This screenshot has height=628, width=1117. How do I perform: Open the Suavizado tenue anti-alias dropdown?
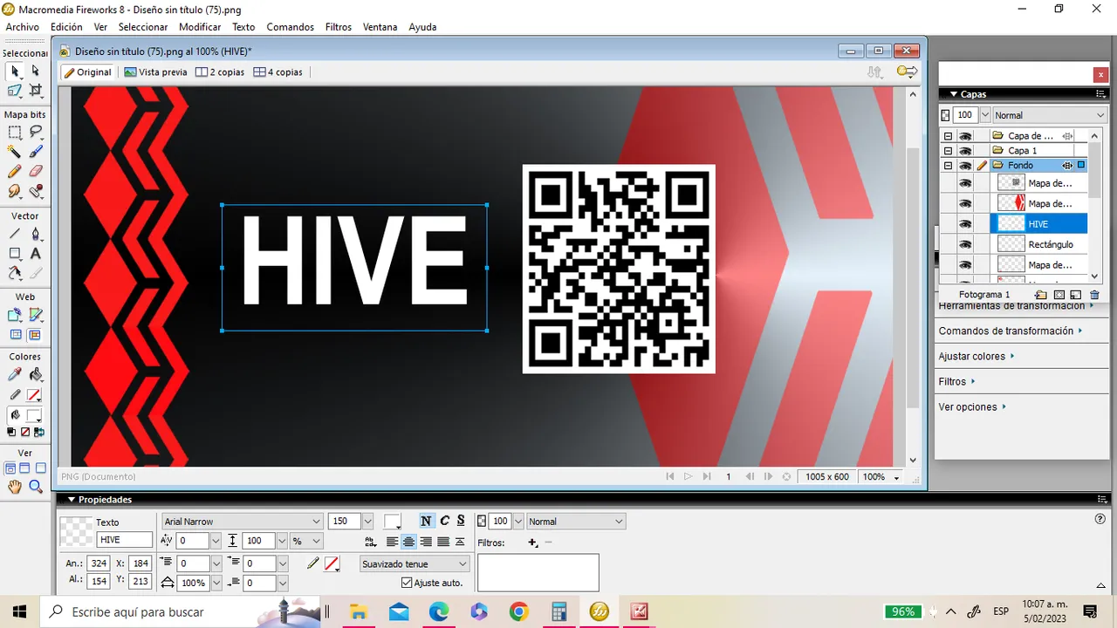coord(463,564)
